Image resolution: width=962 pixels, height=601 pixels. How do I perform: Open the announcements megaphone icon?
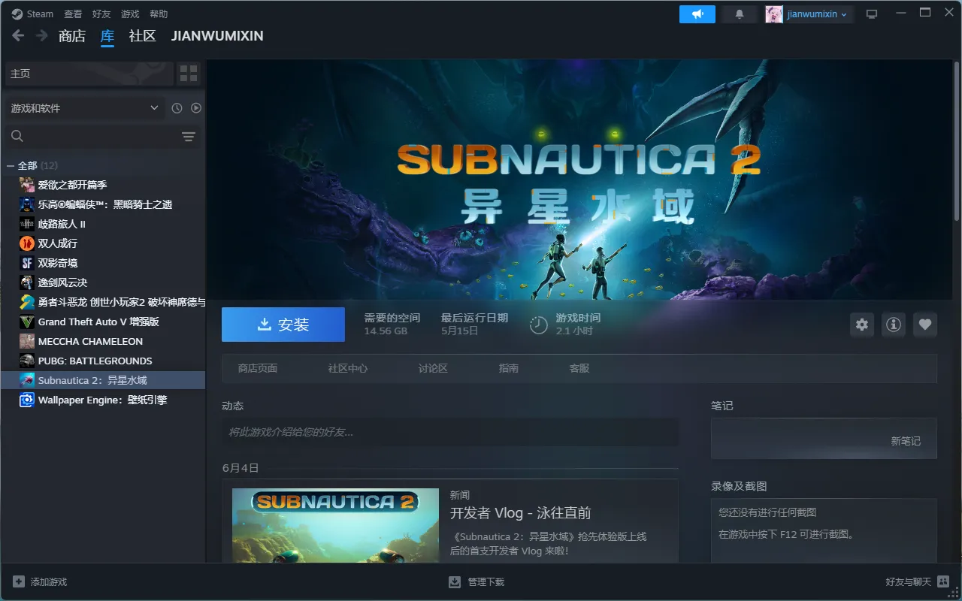coord(697,14)
